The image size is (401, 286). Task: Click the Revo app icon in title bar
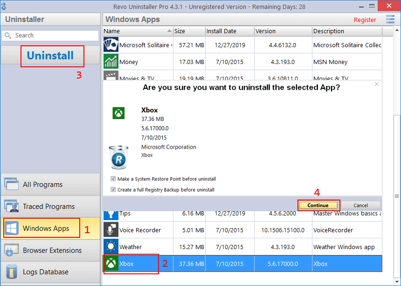click(4, 6)
